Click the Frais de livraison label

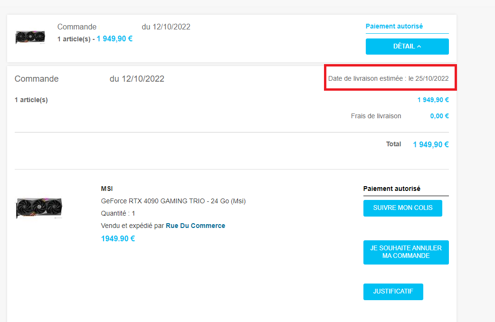[x=376, y=116]
